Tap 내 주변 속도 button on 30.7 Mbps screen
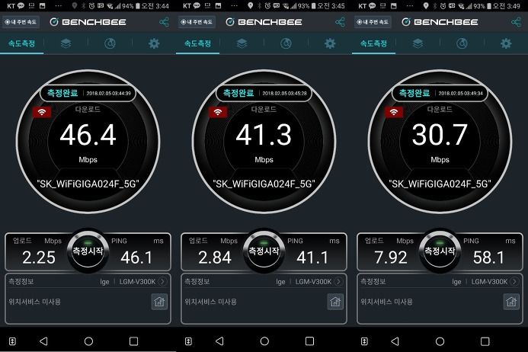528x352 pixels. click(373, 22)
